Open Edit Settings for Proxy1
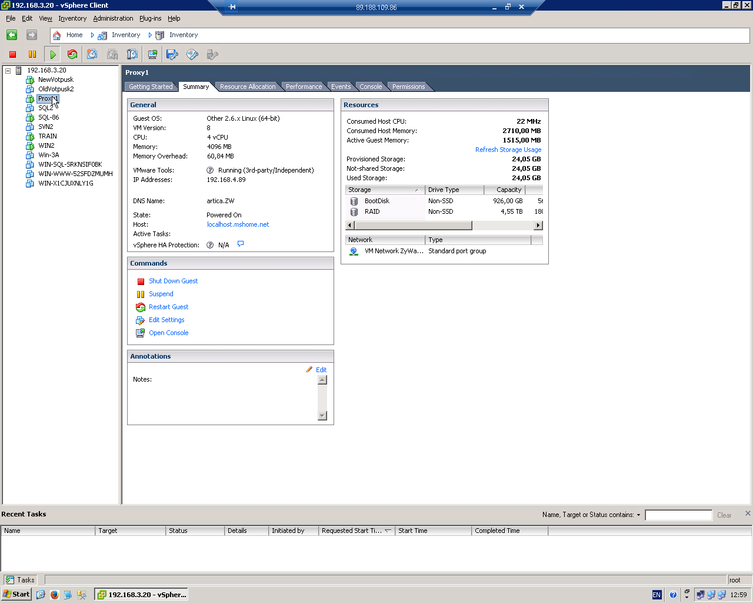The height and width of the screenshot is (603, 753). (166, 320)
